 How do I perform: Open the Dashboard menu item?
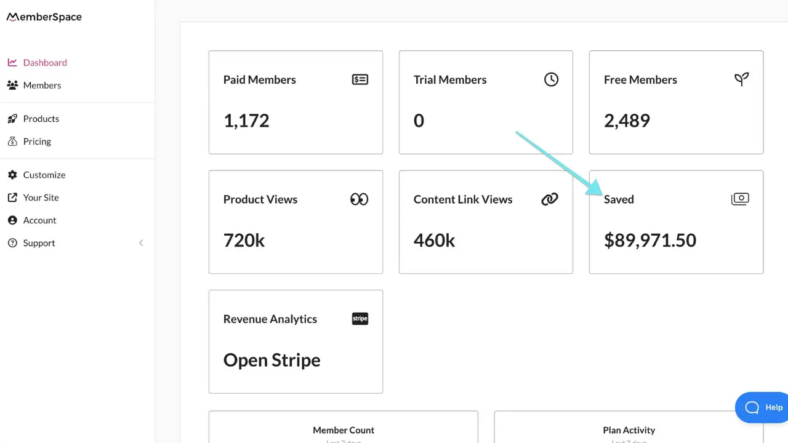click(x=38, y=63)
